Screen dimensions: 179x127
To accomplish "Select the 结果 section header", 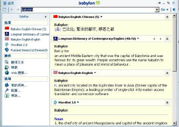I will click(26, 23).
